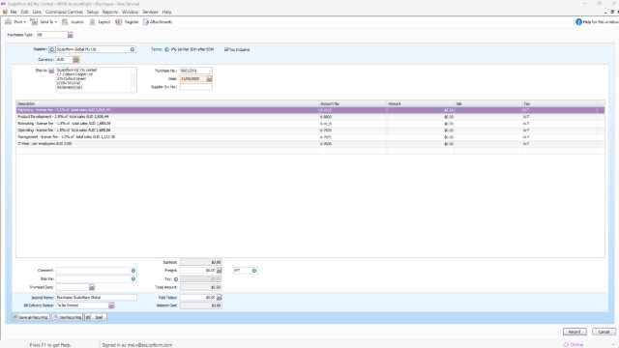619x348 pixels.
Task: Click the Freight tax code lookup icon
Action: coord(254,271)
